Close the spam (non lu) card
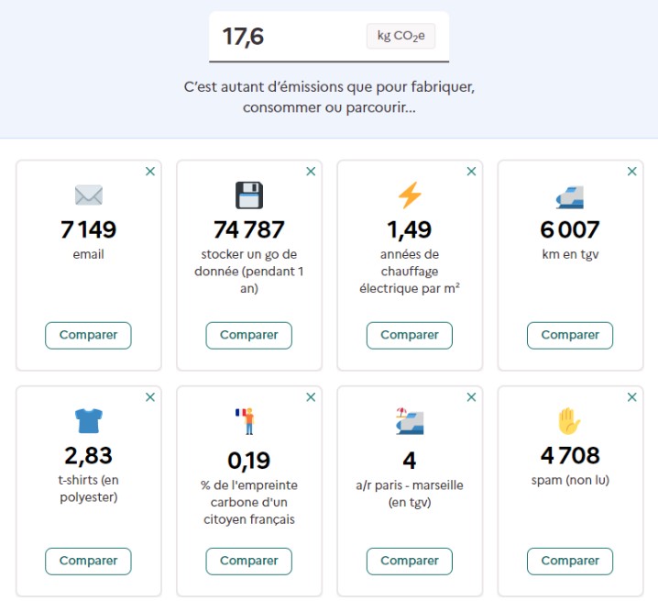658x601 pixels. click(631, 397)
